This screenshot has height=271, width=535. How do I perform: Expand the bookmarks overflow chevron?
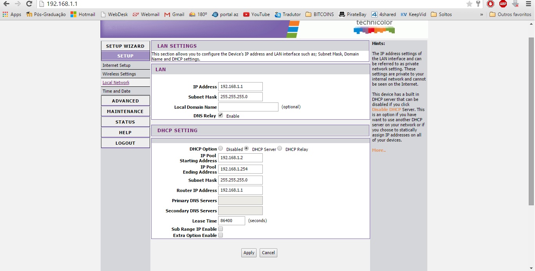[481, 14]
